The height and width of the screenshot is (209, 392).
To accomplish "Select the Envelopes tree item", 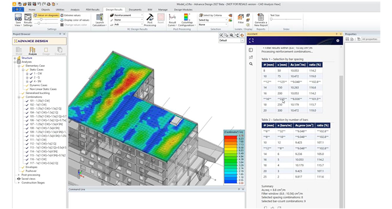I will (x=31, y=167).
